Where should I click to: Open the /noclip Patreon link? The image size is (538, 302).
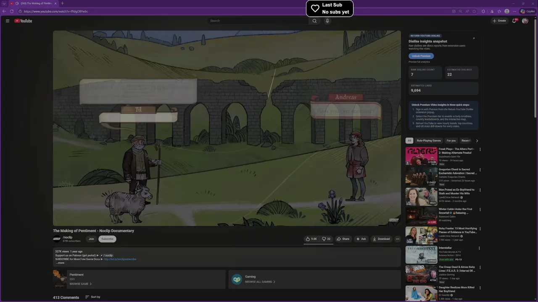pos(107,255)
